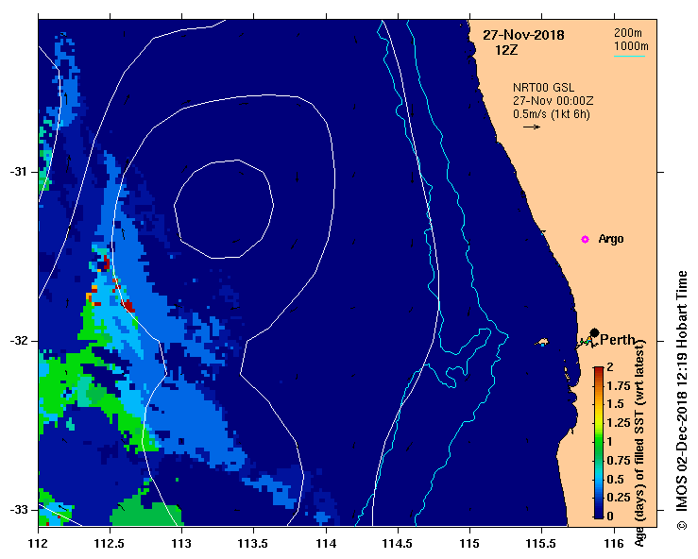Click the 'Age (days) of filled SST' axis title
The height and width of the screenshot is (559, 698).
639,443
